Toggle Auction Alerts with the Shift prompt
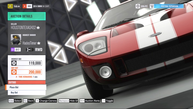Screen dimensions: 193x109 pos(90,101)
